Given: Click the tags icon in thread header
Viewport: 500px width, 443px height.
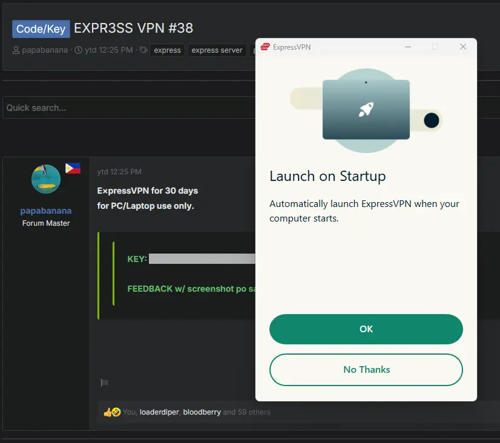Looking at the screenshot, I should [x=143, y=50].
